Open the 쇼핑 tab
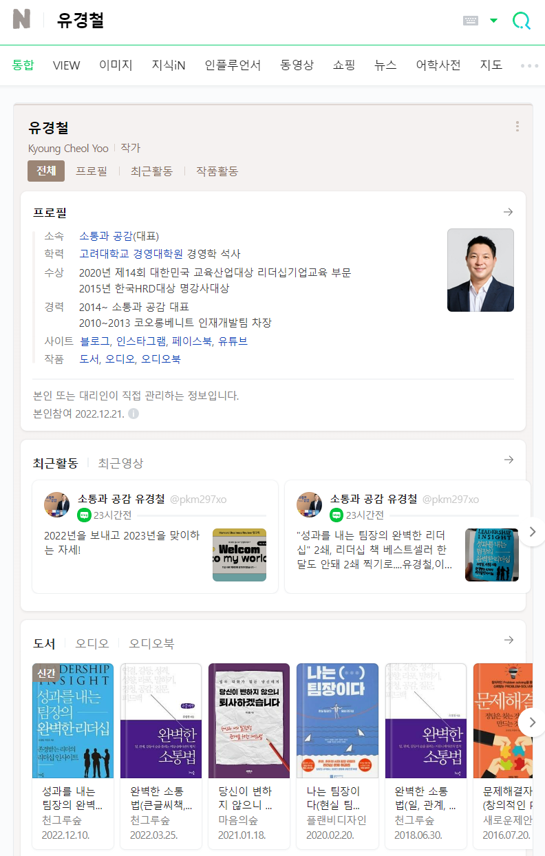 tap(344, 65)
